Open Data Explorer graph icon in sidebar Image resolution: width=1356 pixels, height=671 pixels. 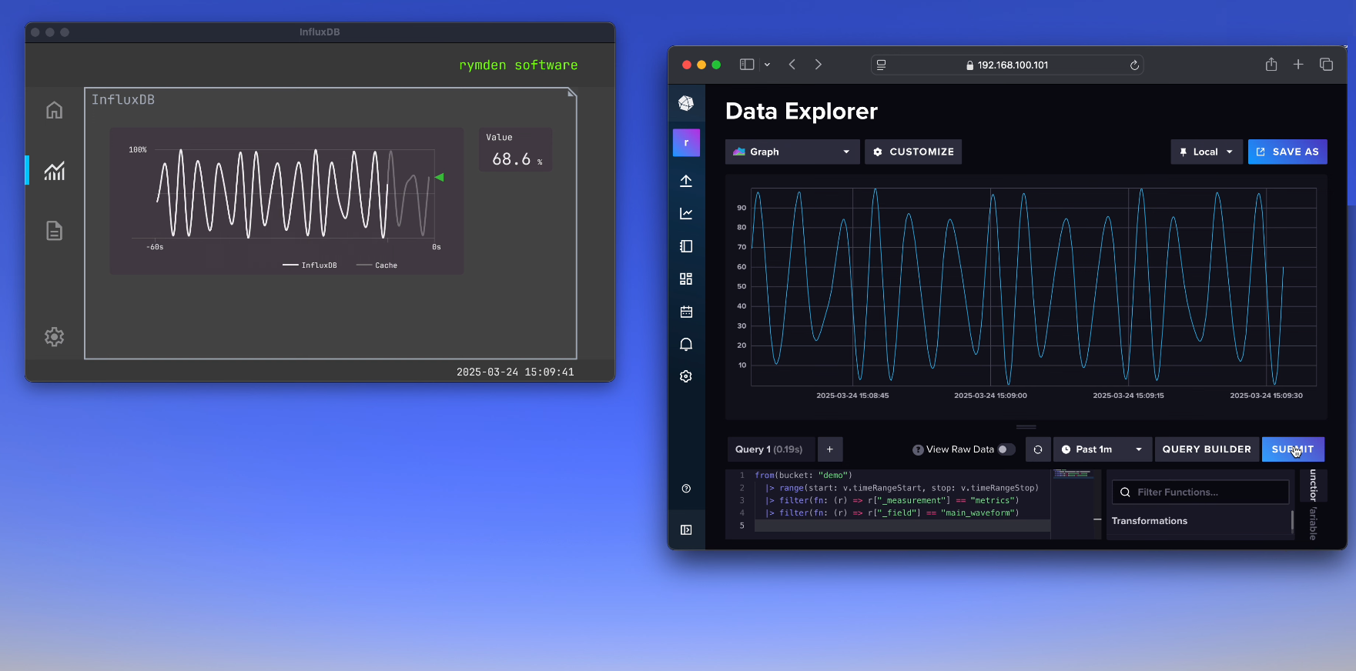point(686,213)
